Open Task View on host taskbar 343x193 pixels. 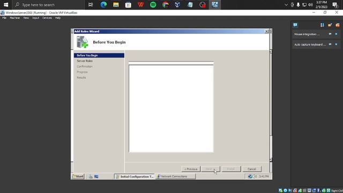(x=91, y=5)
